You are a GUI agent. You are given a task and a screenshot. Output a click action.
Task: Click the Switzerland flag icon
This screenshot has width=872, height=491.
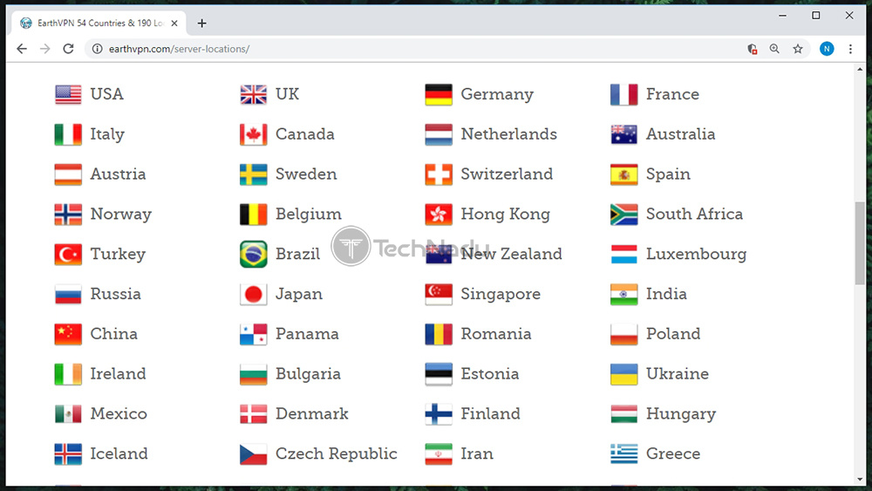439,174
